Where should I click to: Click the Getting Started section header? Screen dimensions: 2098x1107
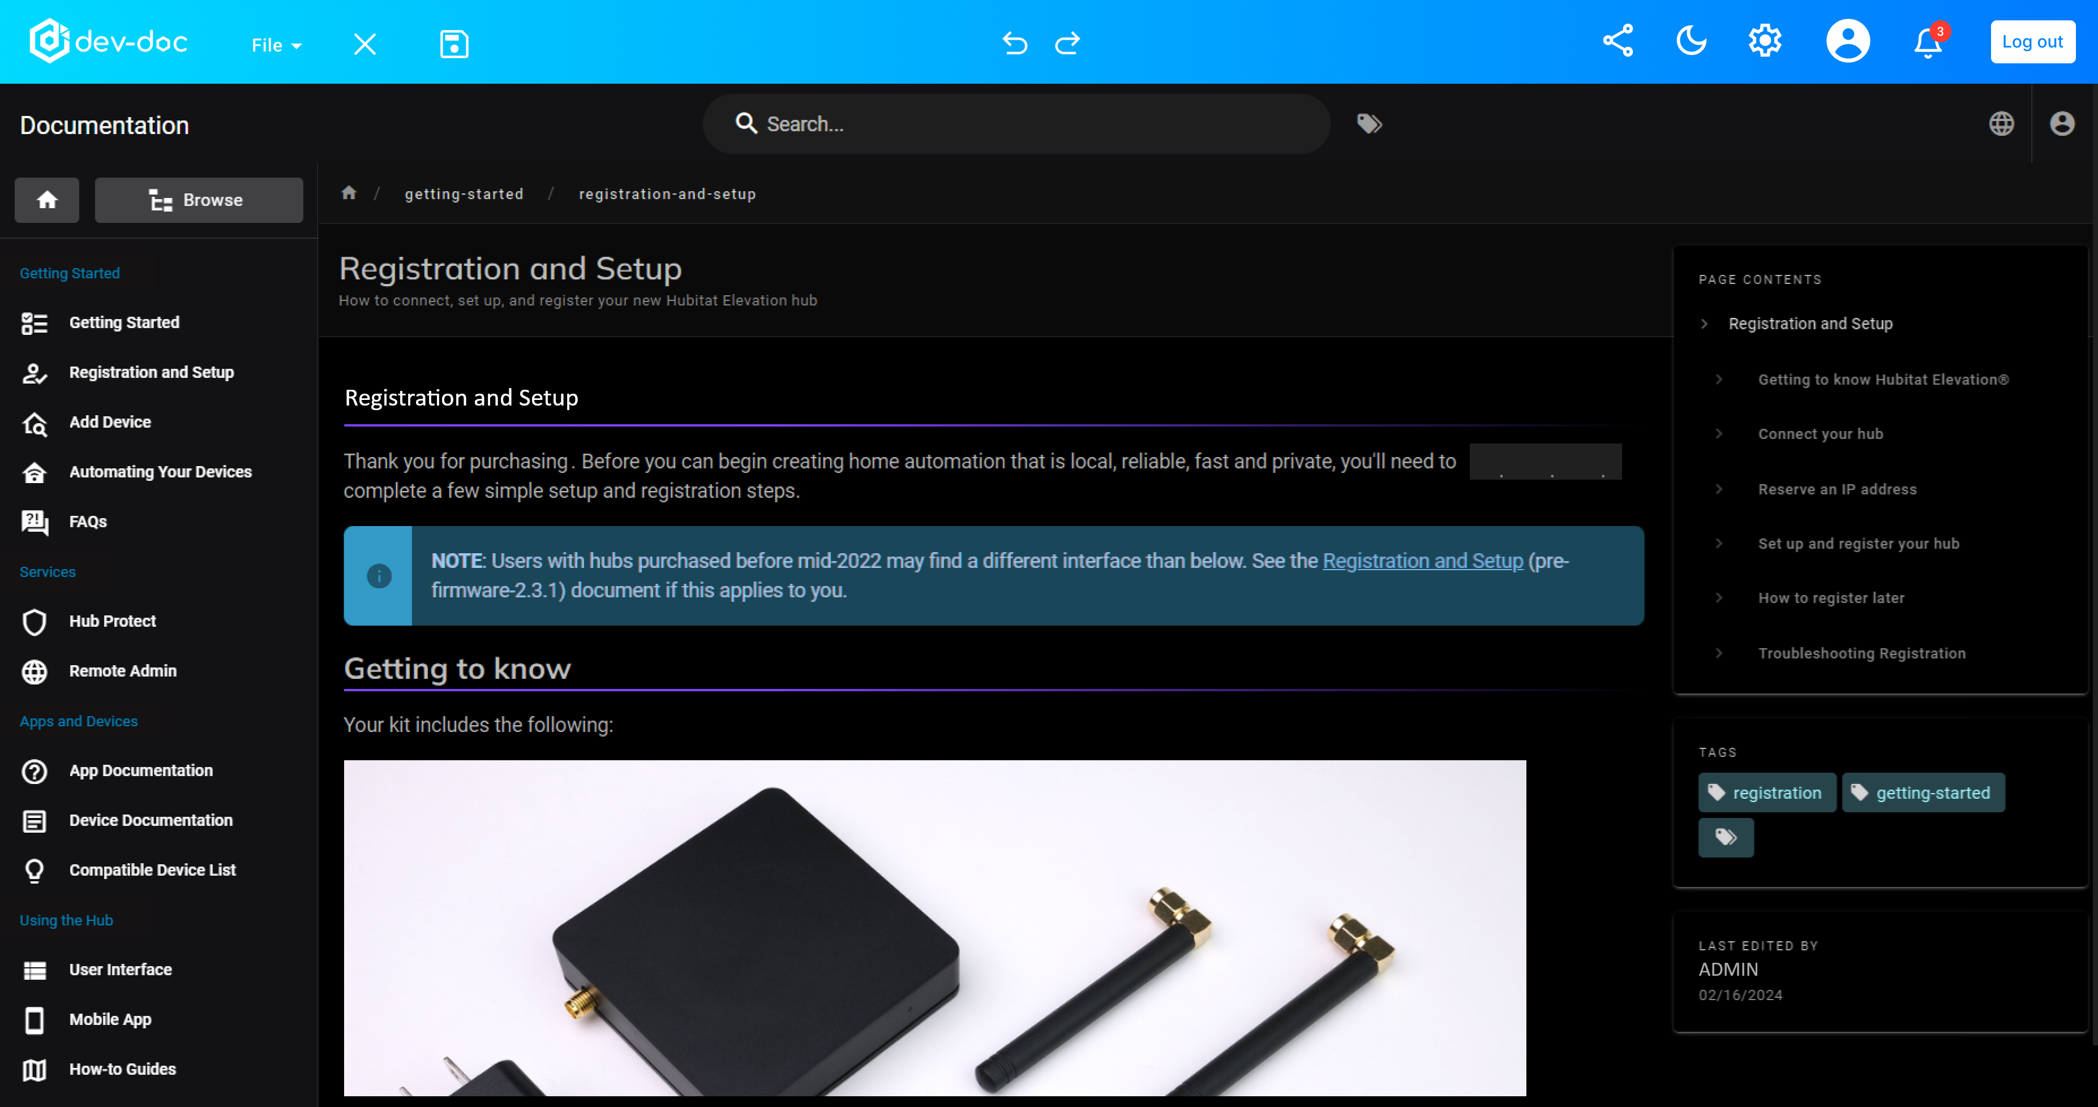(x=69, y=273)
